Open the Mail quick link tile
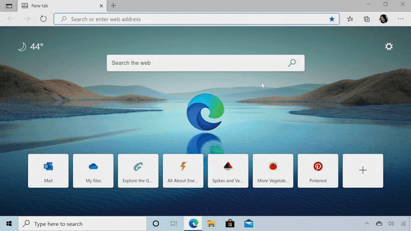Viewport: 411px width, 231px height. [48, 170]
